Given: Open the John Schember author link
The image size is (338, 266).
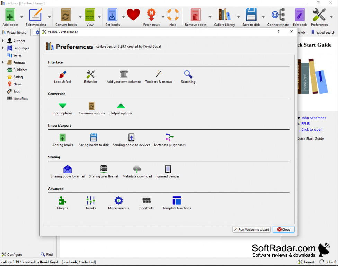Looking at the screenshot, I should 313,118.
